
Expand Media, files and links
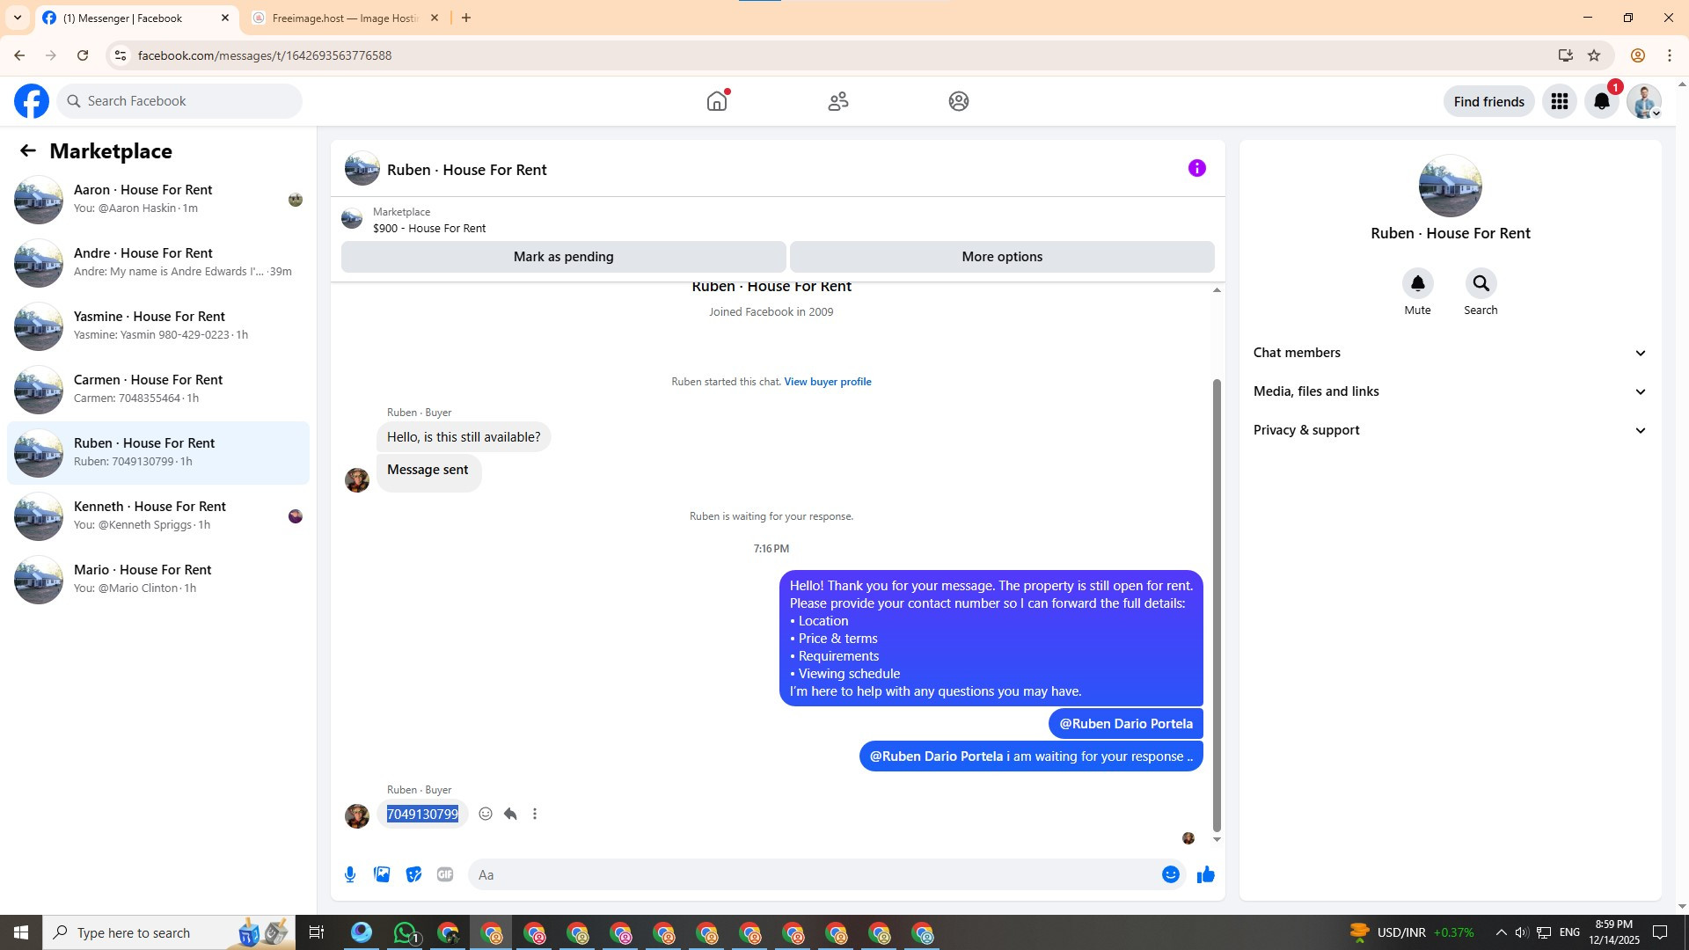tap(1449, 391)
